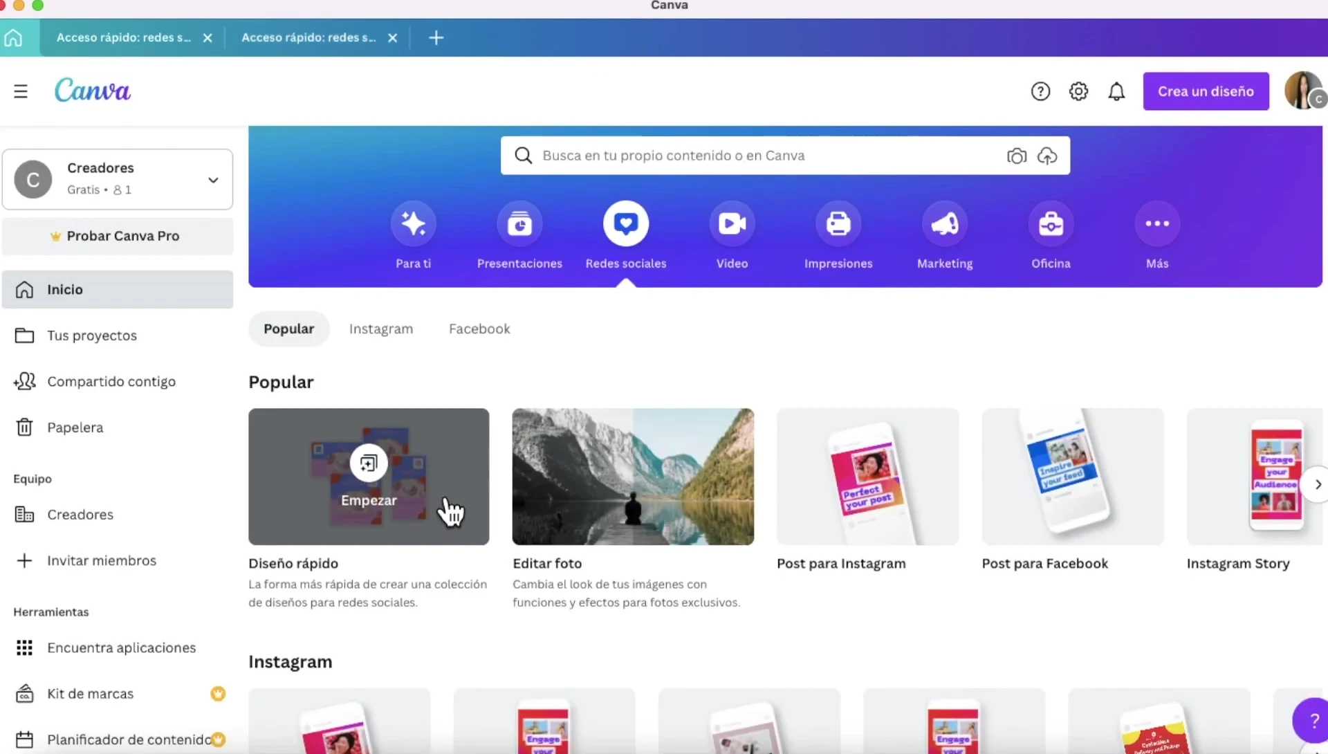Viewport: 1328px width, 754px height.
Task: Open Instagram Story template
Action: 1254,477
